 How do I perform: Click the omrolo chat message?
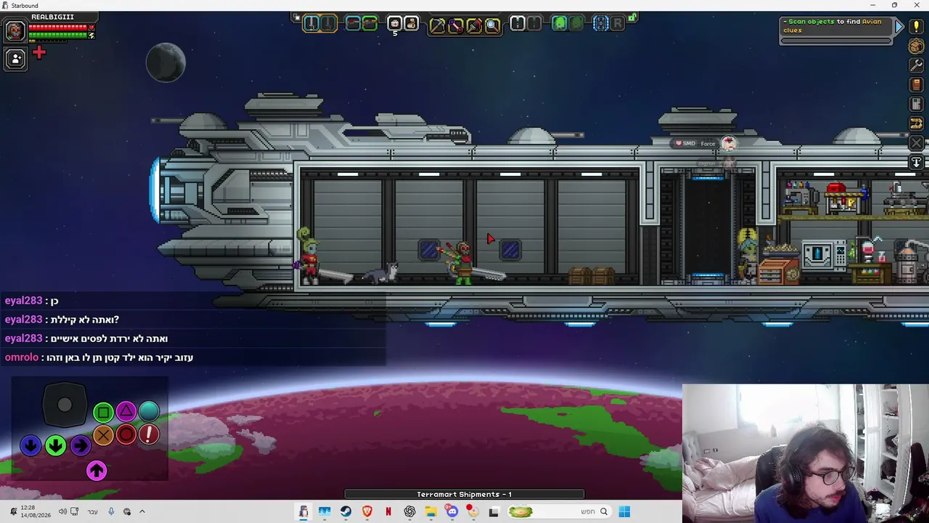(x=99, y=357)
